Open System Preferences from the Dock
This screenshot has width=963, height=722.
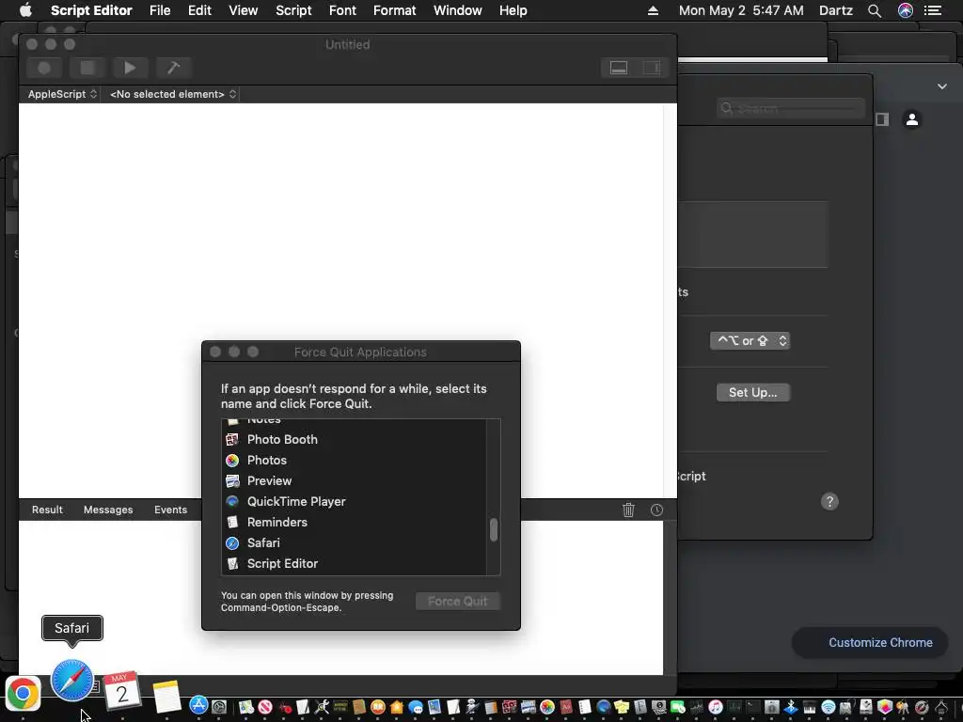point(218,707)
